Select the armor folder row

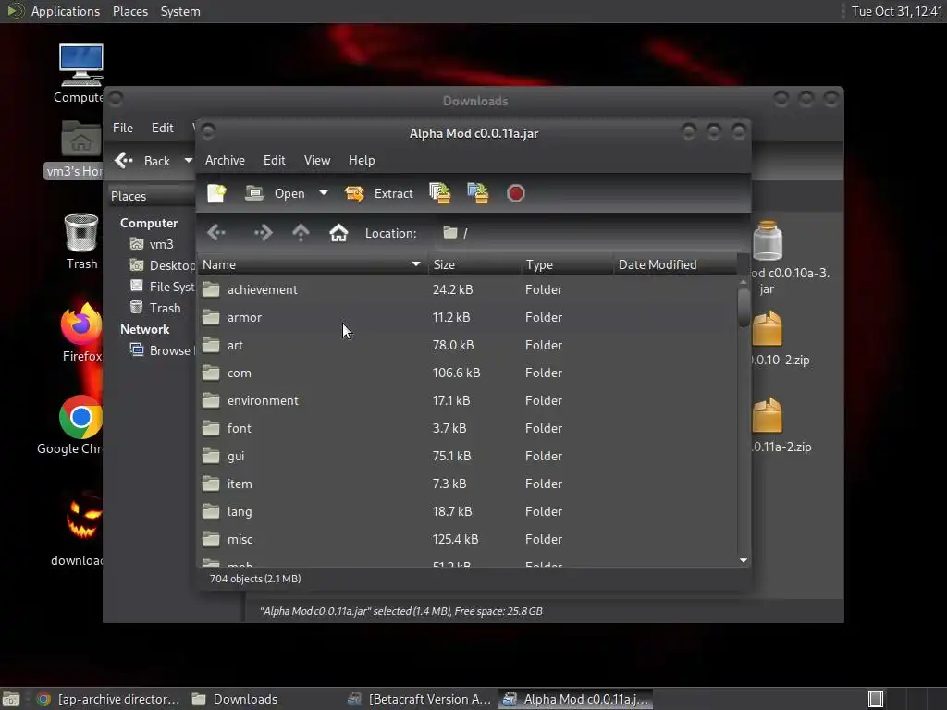pyautogui.click(x=467, y=318)
